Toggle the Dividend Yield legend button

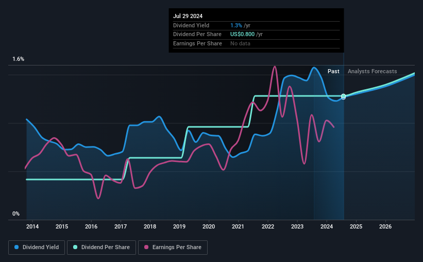37,248
